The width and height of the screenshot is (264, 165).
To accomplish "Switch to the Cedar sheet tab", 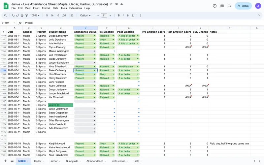I will [x=38, y=161].
